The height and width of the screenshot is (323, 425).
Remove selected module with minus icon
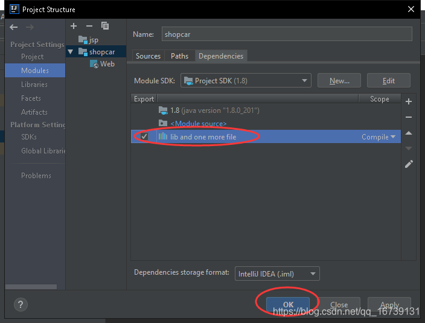[x=89, y=26]
